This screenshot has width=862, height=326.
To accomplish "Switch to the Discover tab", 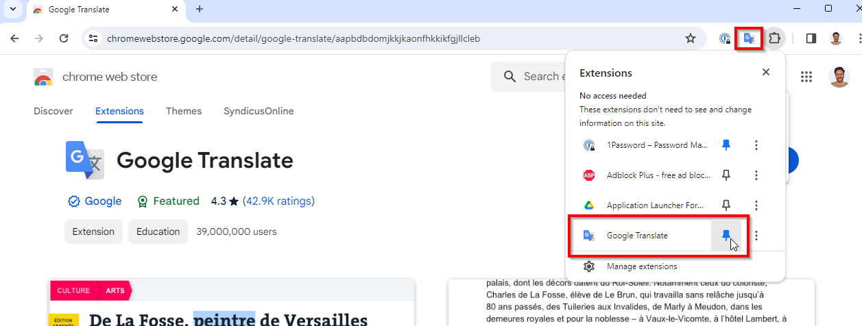I will click(53, 111).
